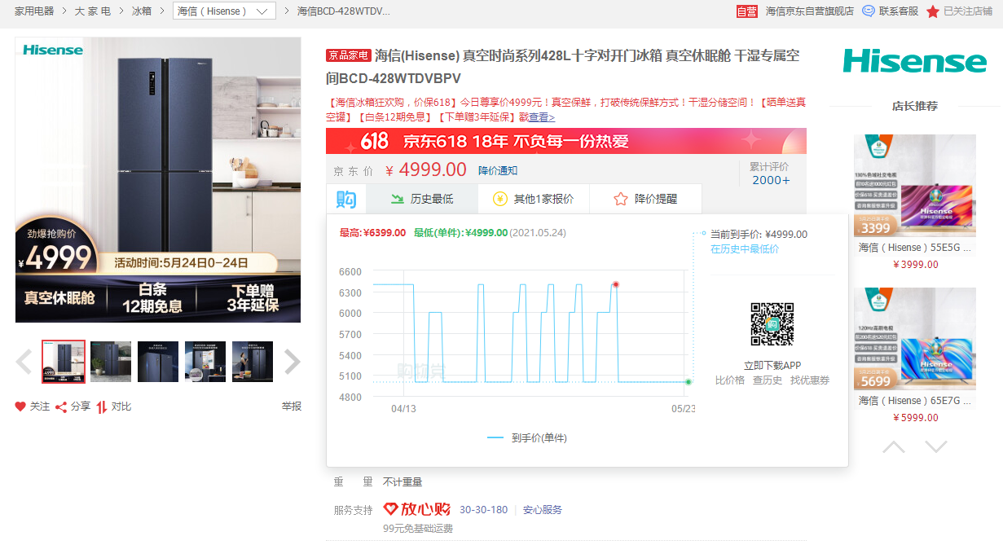Click the product title text BCD-428WTDVBPV
The width and height of the screenshot is (1003, 545).
(400, 78)
